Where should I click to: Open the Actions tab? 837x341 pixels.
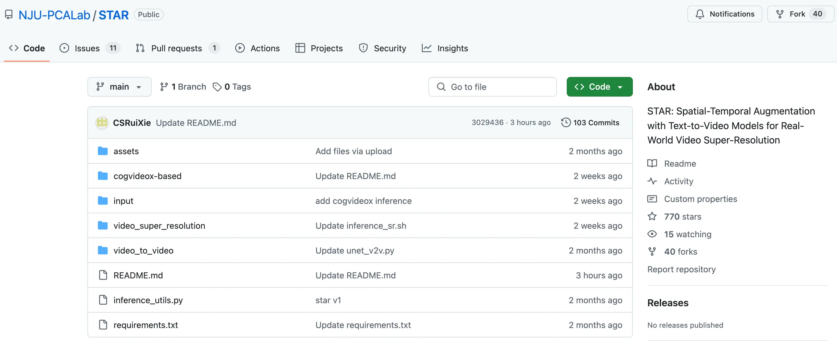tap(257, 48)
